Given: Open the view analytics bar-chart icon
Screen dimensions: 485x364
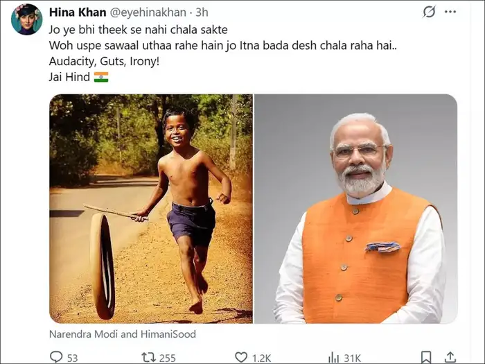Looking at the screenshot, I should [334, 357].
